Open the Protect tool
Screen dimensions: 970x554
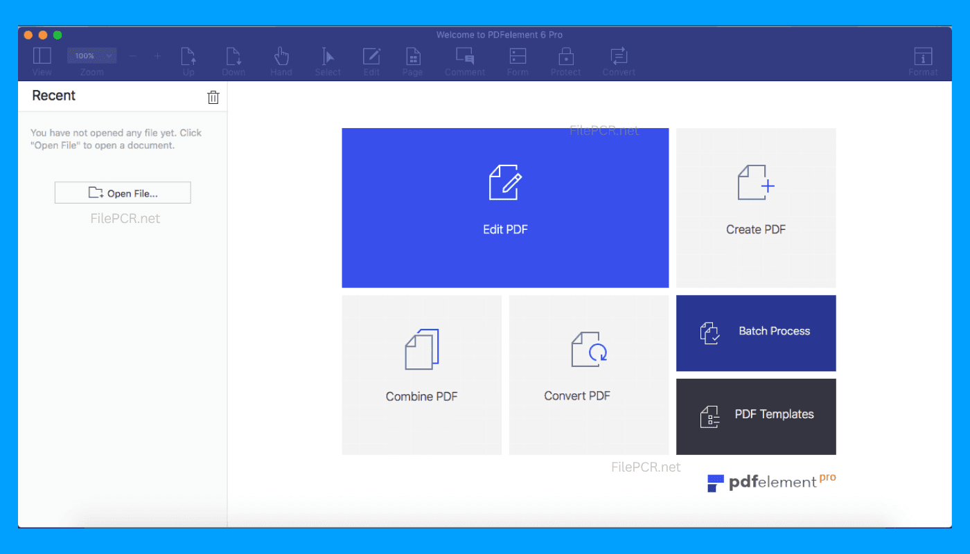point(566,56)
